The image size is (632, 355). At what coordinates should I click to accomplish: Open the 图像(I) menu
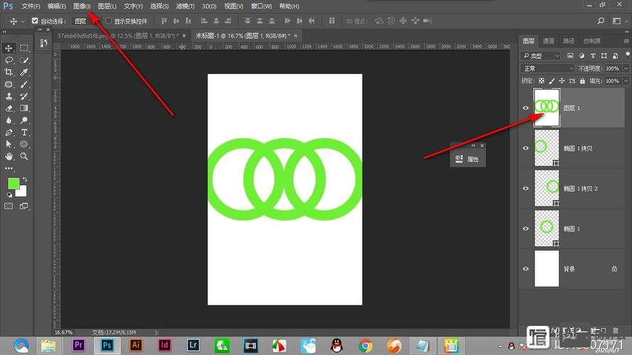pyautogui.click(x=82, y=6)
